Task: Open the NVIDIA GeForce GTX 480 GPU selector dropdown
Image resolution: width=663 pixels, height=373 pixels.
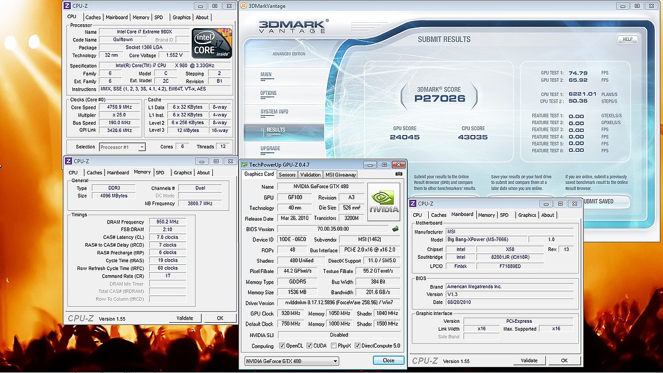Action: pos(292,361)
